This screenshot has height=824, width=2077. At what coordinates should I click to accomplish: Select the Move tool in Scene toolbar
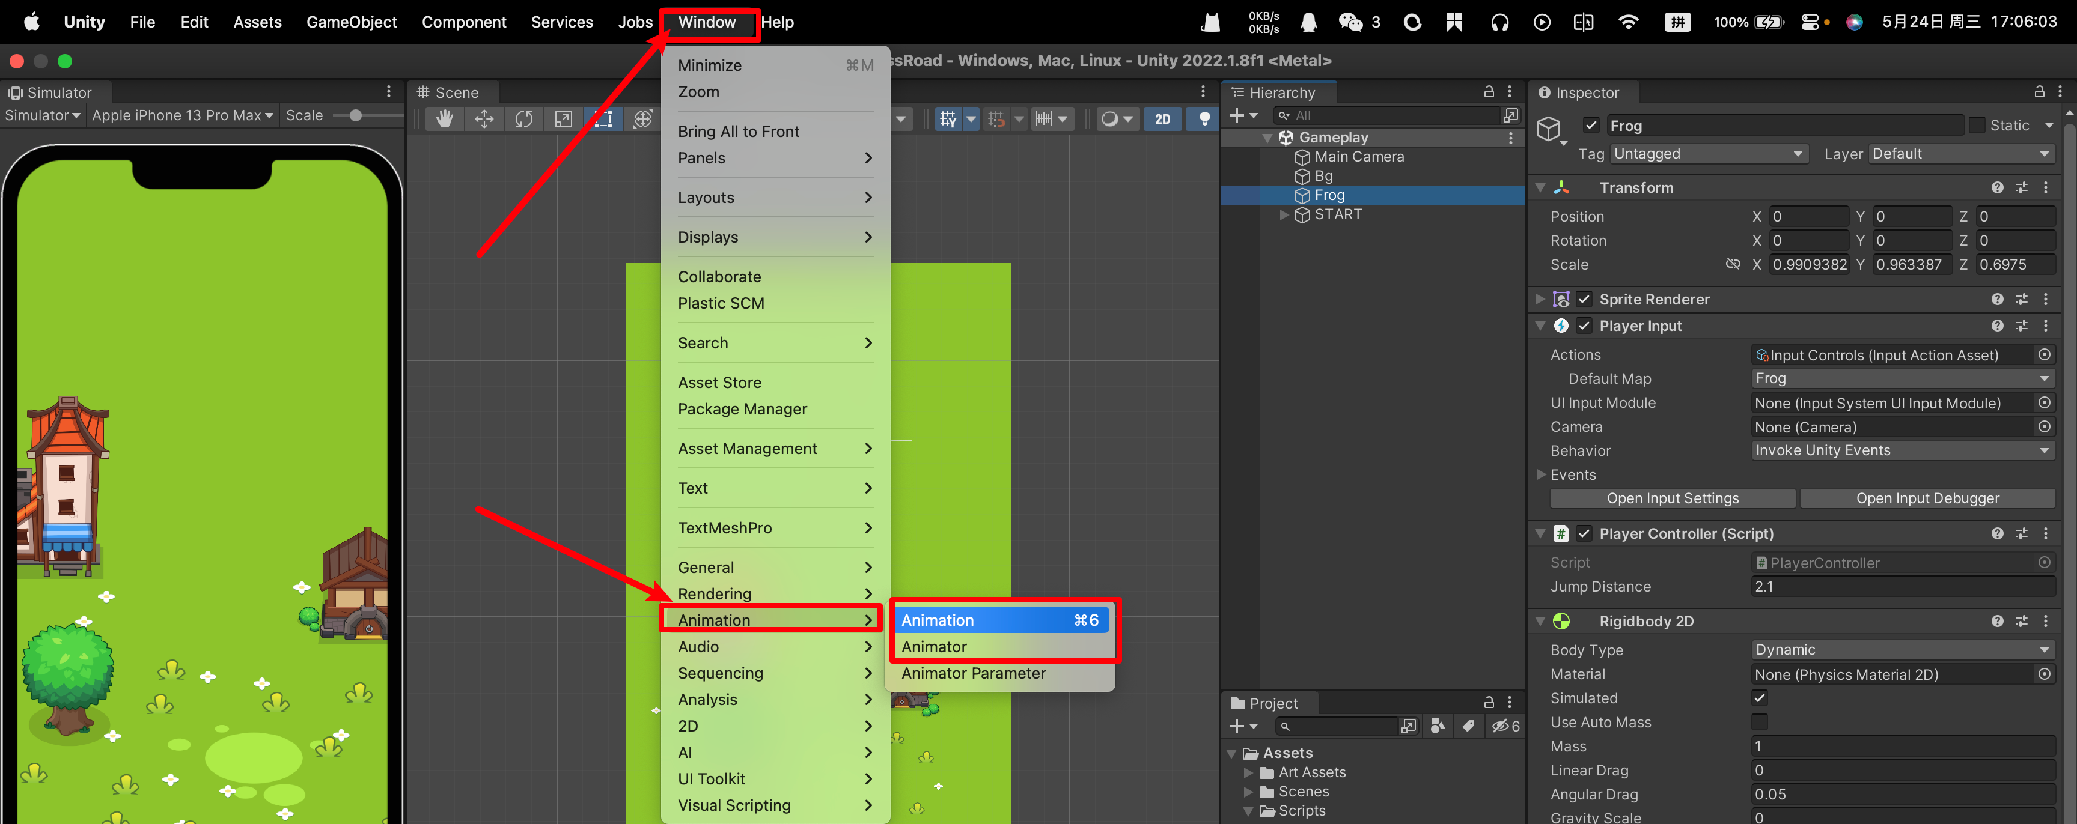[484, 119]
